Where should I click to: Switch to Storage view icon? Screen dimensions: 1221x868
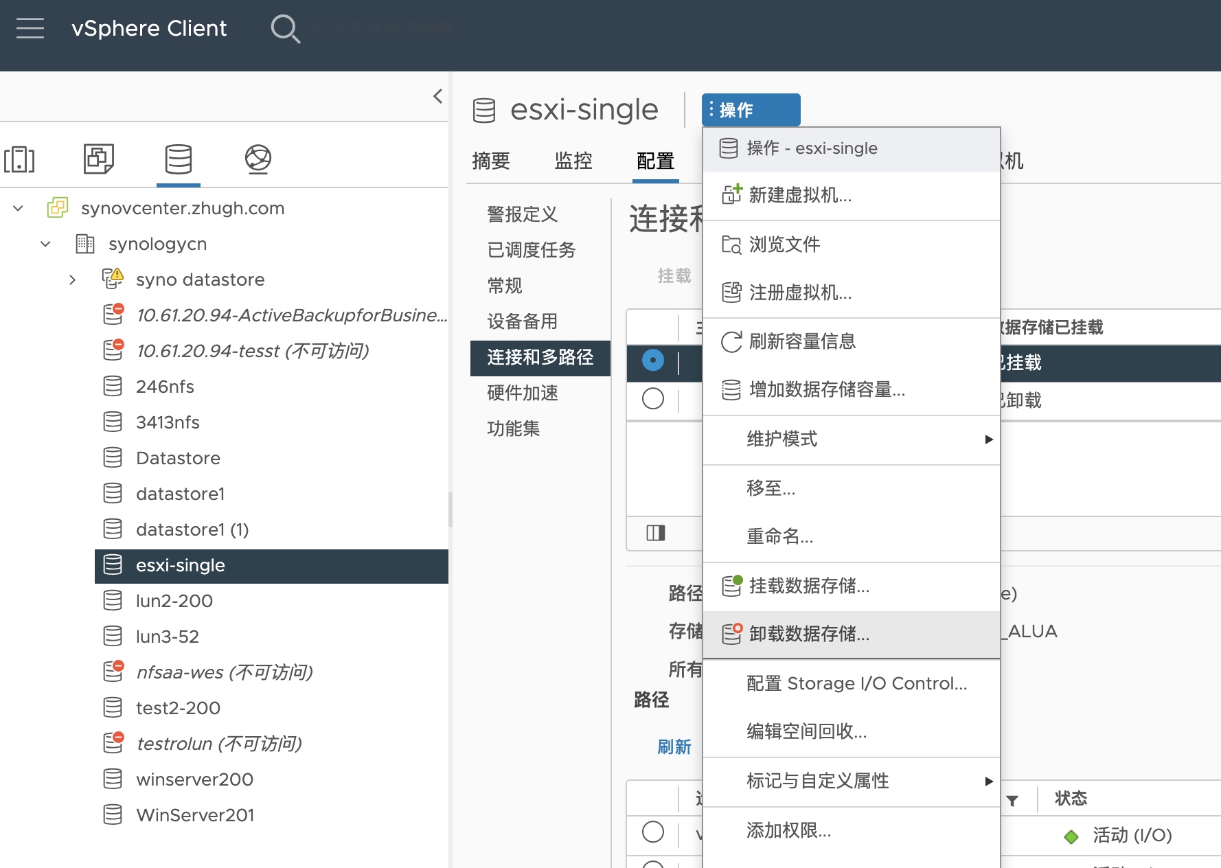click(179, 159)
